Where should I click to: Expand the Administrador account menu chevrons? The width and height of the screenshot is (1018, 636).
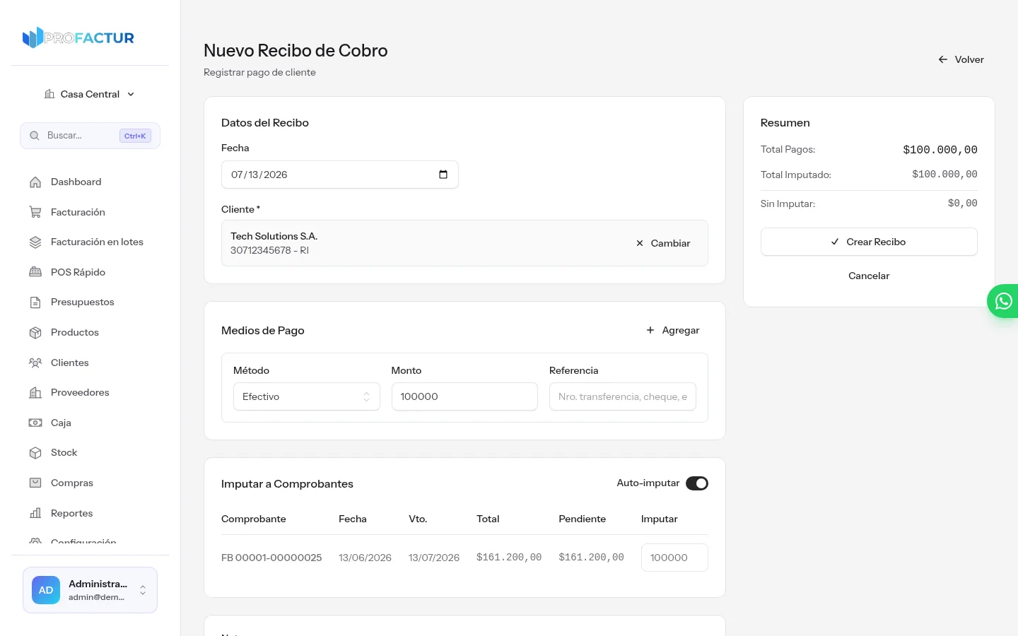pos(143,590)
